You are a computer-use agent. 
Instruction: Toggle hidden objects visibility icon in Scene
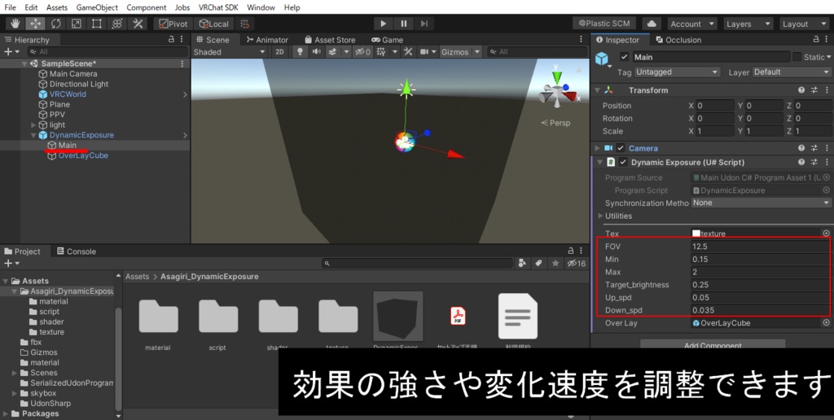coord(362,51)
